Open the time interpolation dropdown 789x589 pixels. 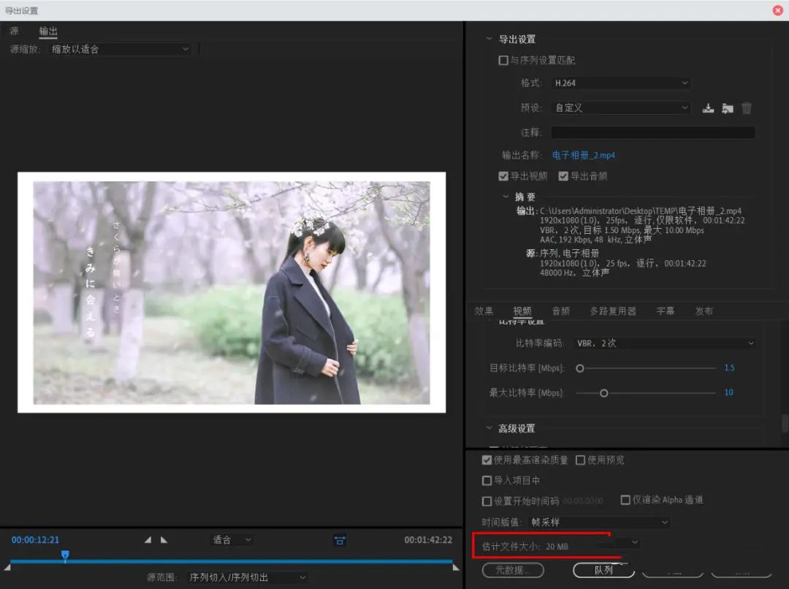point(599,522)
